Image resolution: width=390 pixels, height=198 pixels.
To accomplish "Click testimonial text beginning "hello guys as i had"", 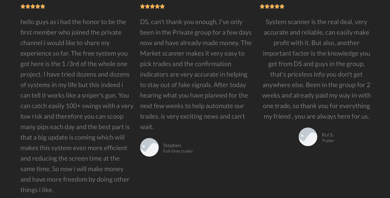I will (x=77, y=106).
